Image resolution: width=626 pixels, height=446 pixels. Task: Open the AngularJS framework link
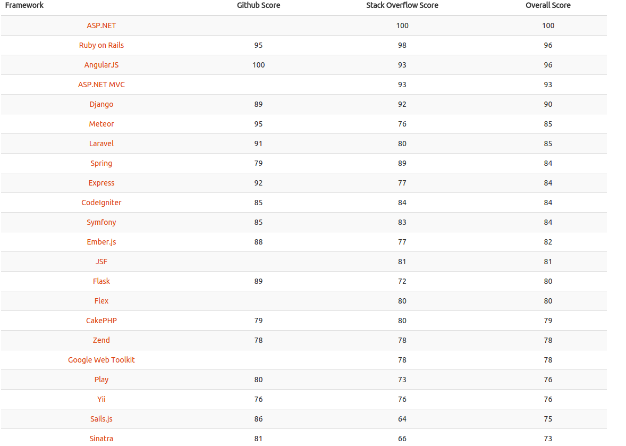click(101, 65)
